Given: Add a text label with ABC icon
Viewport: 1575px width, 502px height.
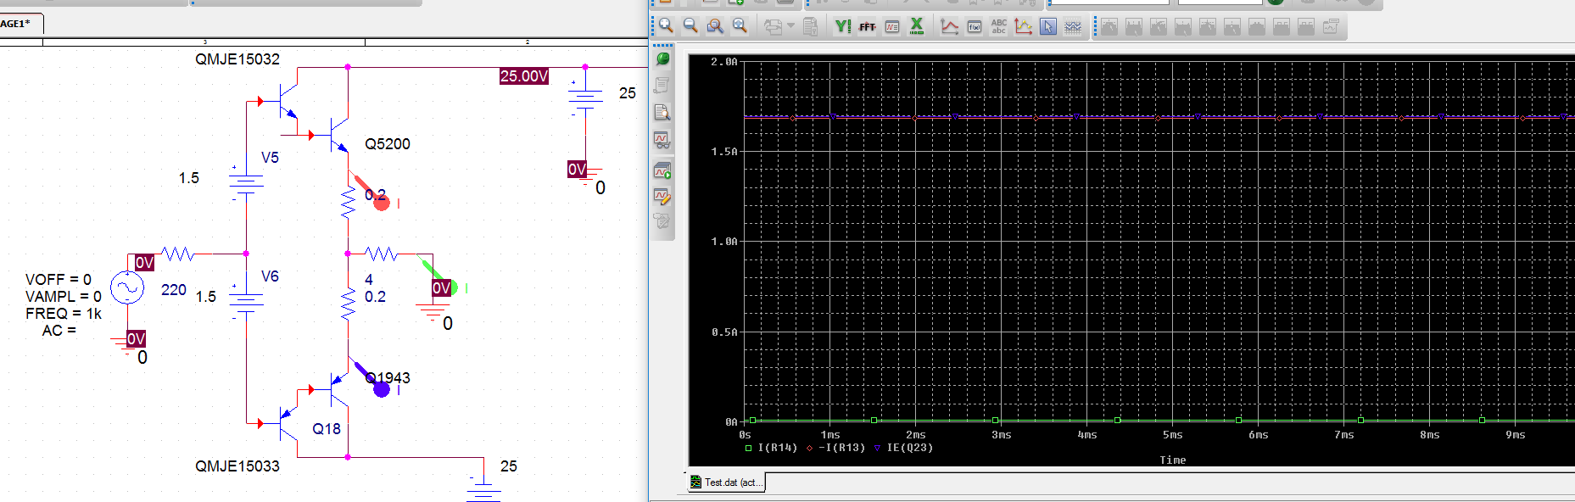Looking at the screenshot, I should coord(999,26).
